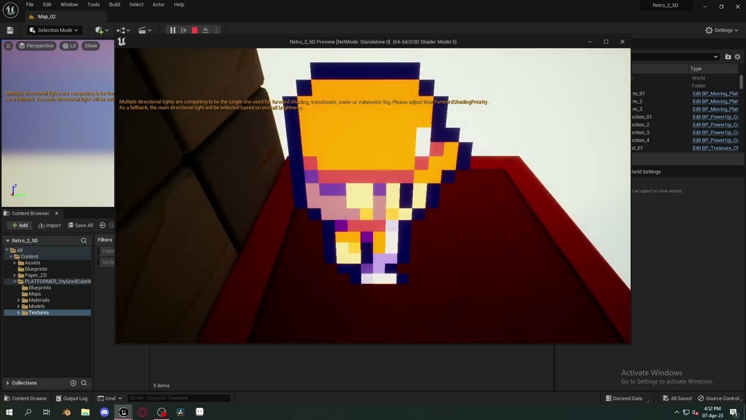This screenshot has height=420, width=746.
Task: Click the Content Browser search magnifier icon
Action: tap(83, 240)
